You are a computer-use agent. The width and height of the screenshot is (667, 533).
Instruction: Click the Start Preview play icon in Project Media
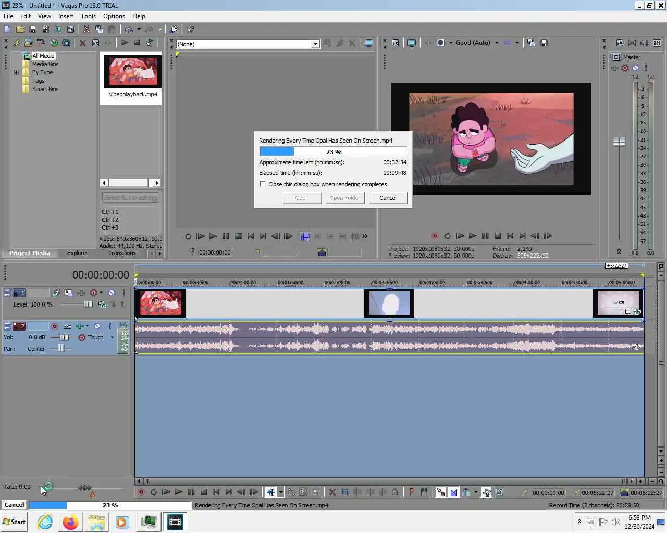pos(125,43)
